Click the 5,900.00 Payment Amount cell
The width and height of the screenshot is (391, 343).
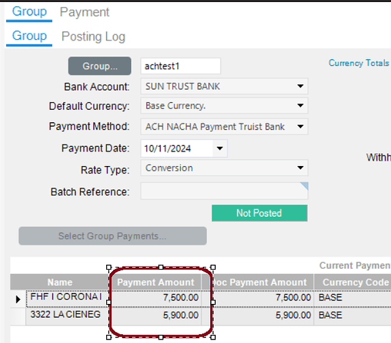(155, 316)
